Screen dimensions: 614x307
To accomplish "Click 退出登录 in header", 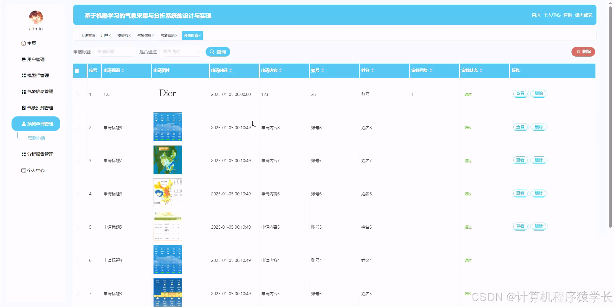I will 583,15.
